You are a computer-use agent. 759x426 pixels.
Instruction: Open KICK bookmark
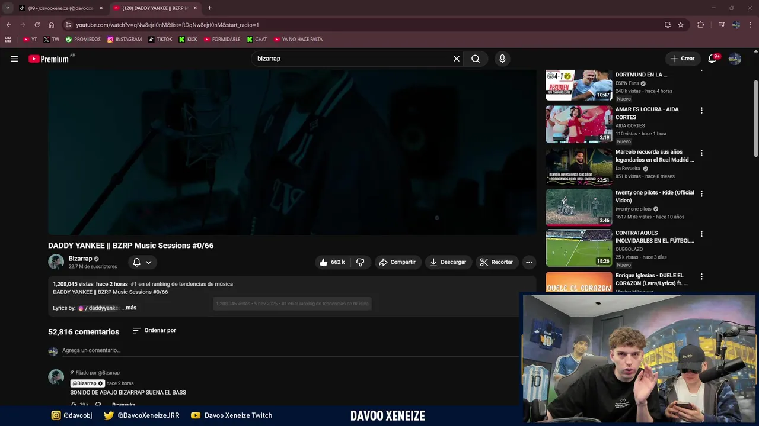188,40
